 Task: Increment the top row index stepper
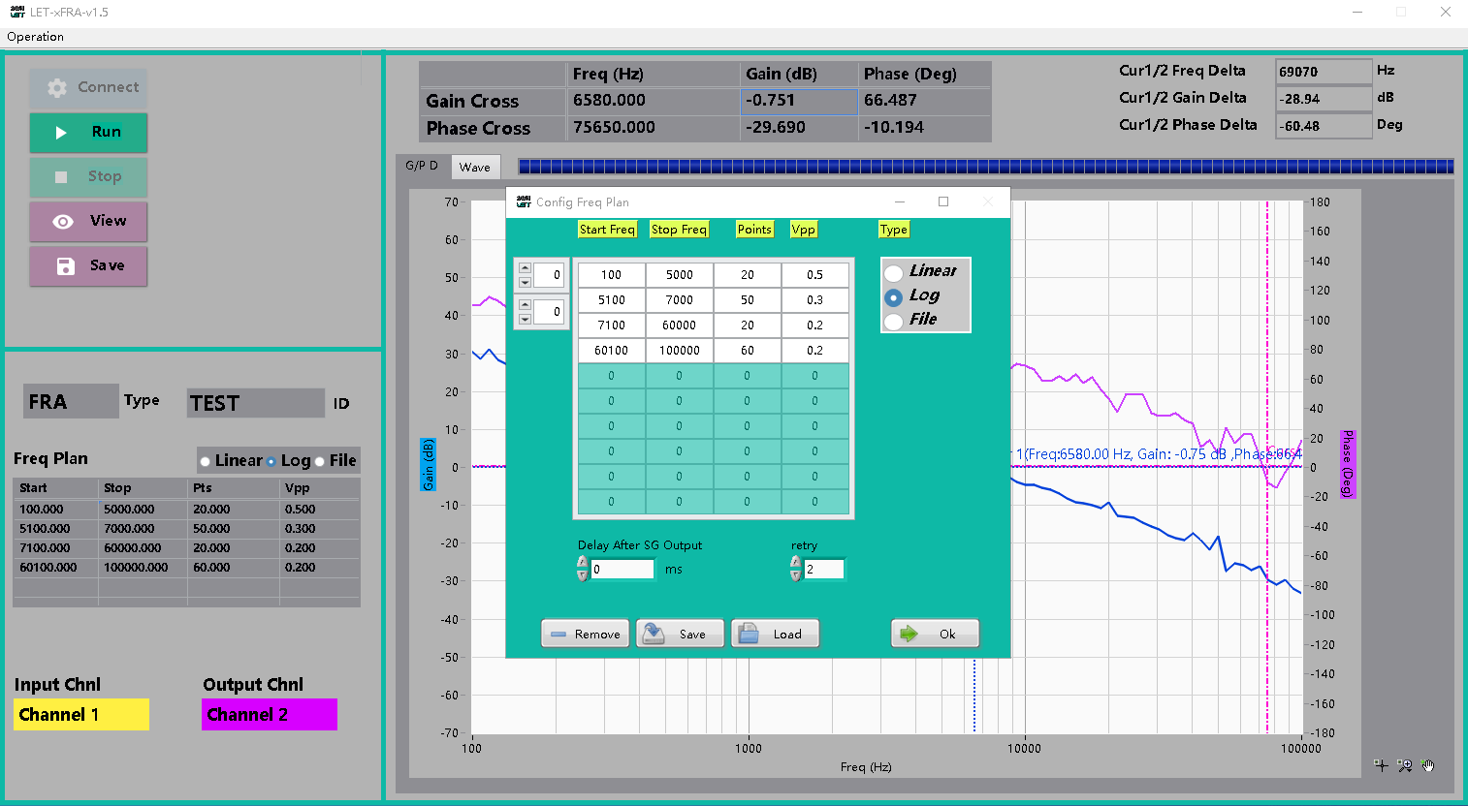point(525,268)
